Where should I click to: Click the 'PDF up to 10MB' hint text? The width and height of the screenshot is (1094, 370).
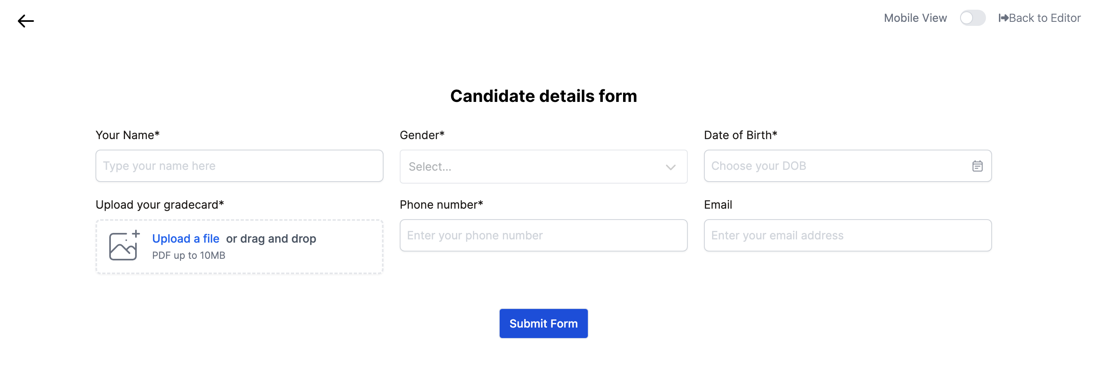[x=189, y=255]
